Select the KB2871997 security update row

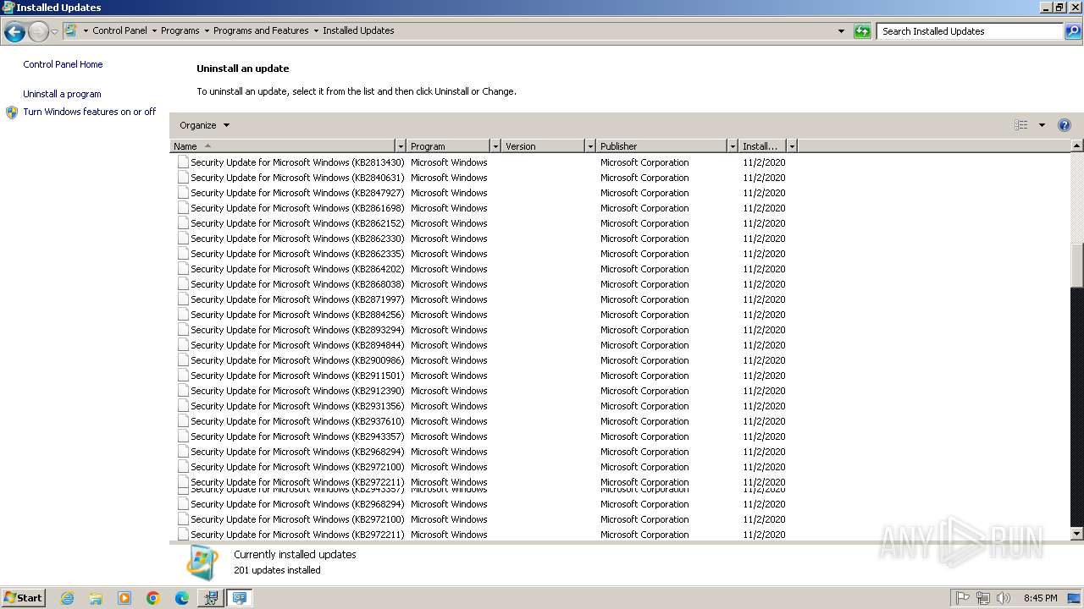481,299
